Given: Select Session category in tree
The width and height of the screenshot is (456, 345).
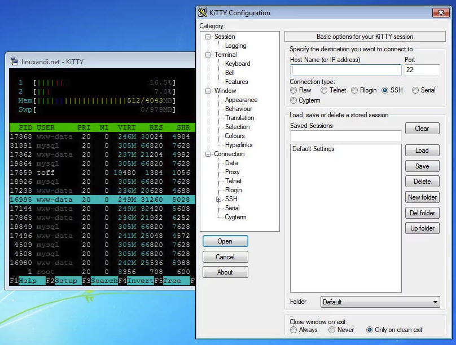Looking at the screenshot, I should 225,37.
